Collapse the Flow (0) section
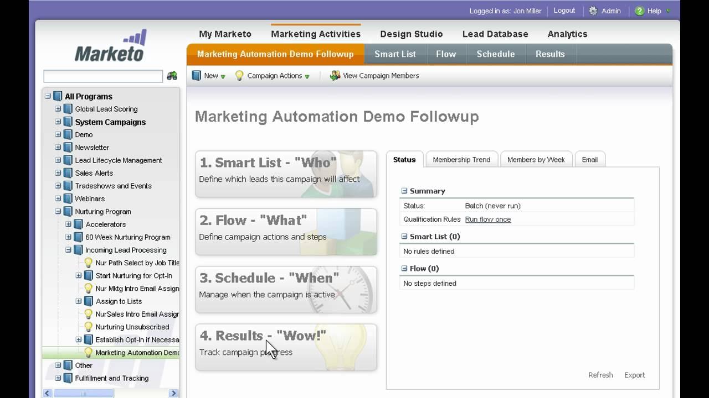 click(404, 268)
